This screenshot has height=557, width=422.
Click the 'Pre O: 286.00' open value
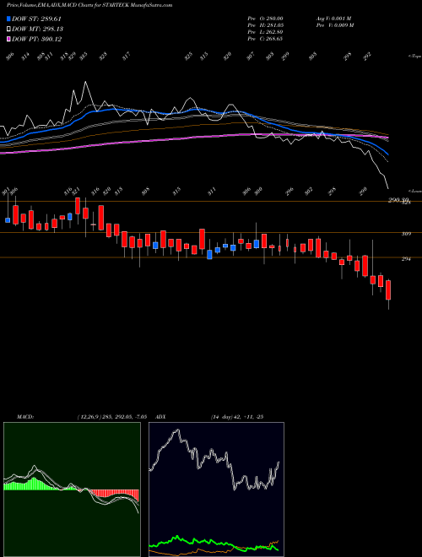click(x=265, y=19)
